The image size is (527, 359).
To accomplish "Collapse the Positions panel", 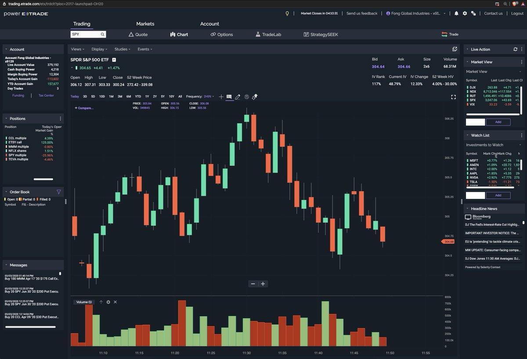I will pos(6,118).
